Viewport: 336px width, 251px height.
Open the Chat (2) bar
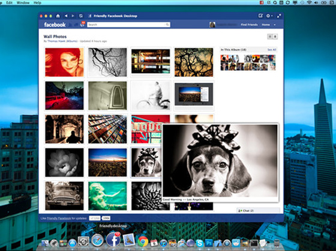pos(258,211)
